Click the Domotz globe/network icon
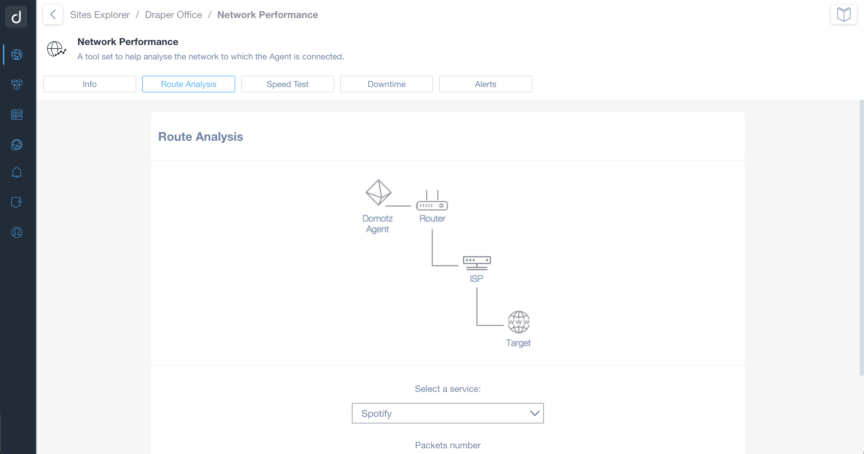The image size is (864, 454). 16,54
